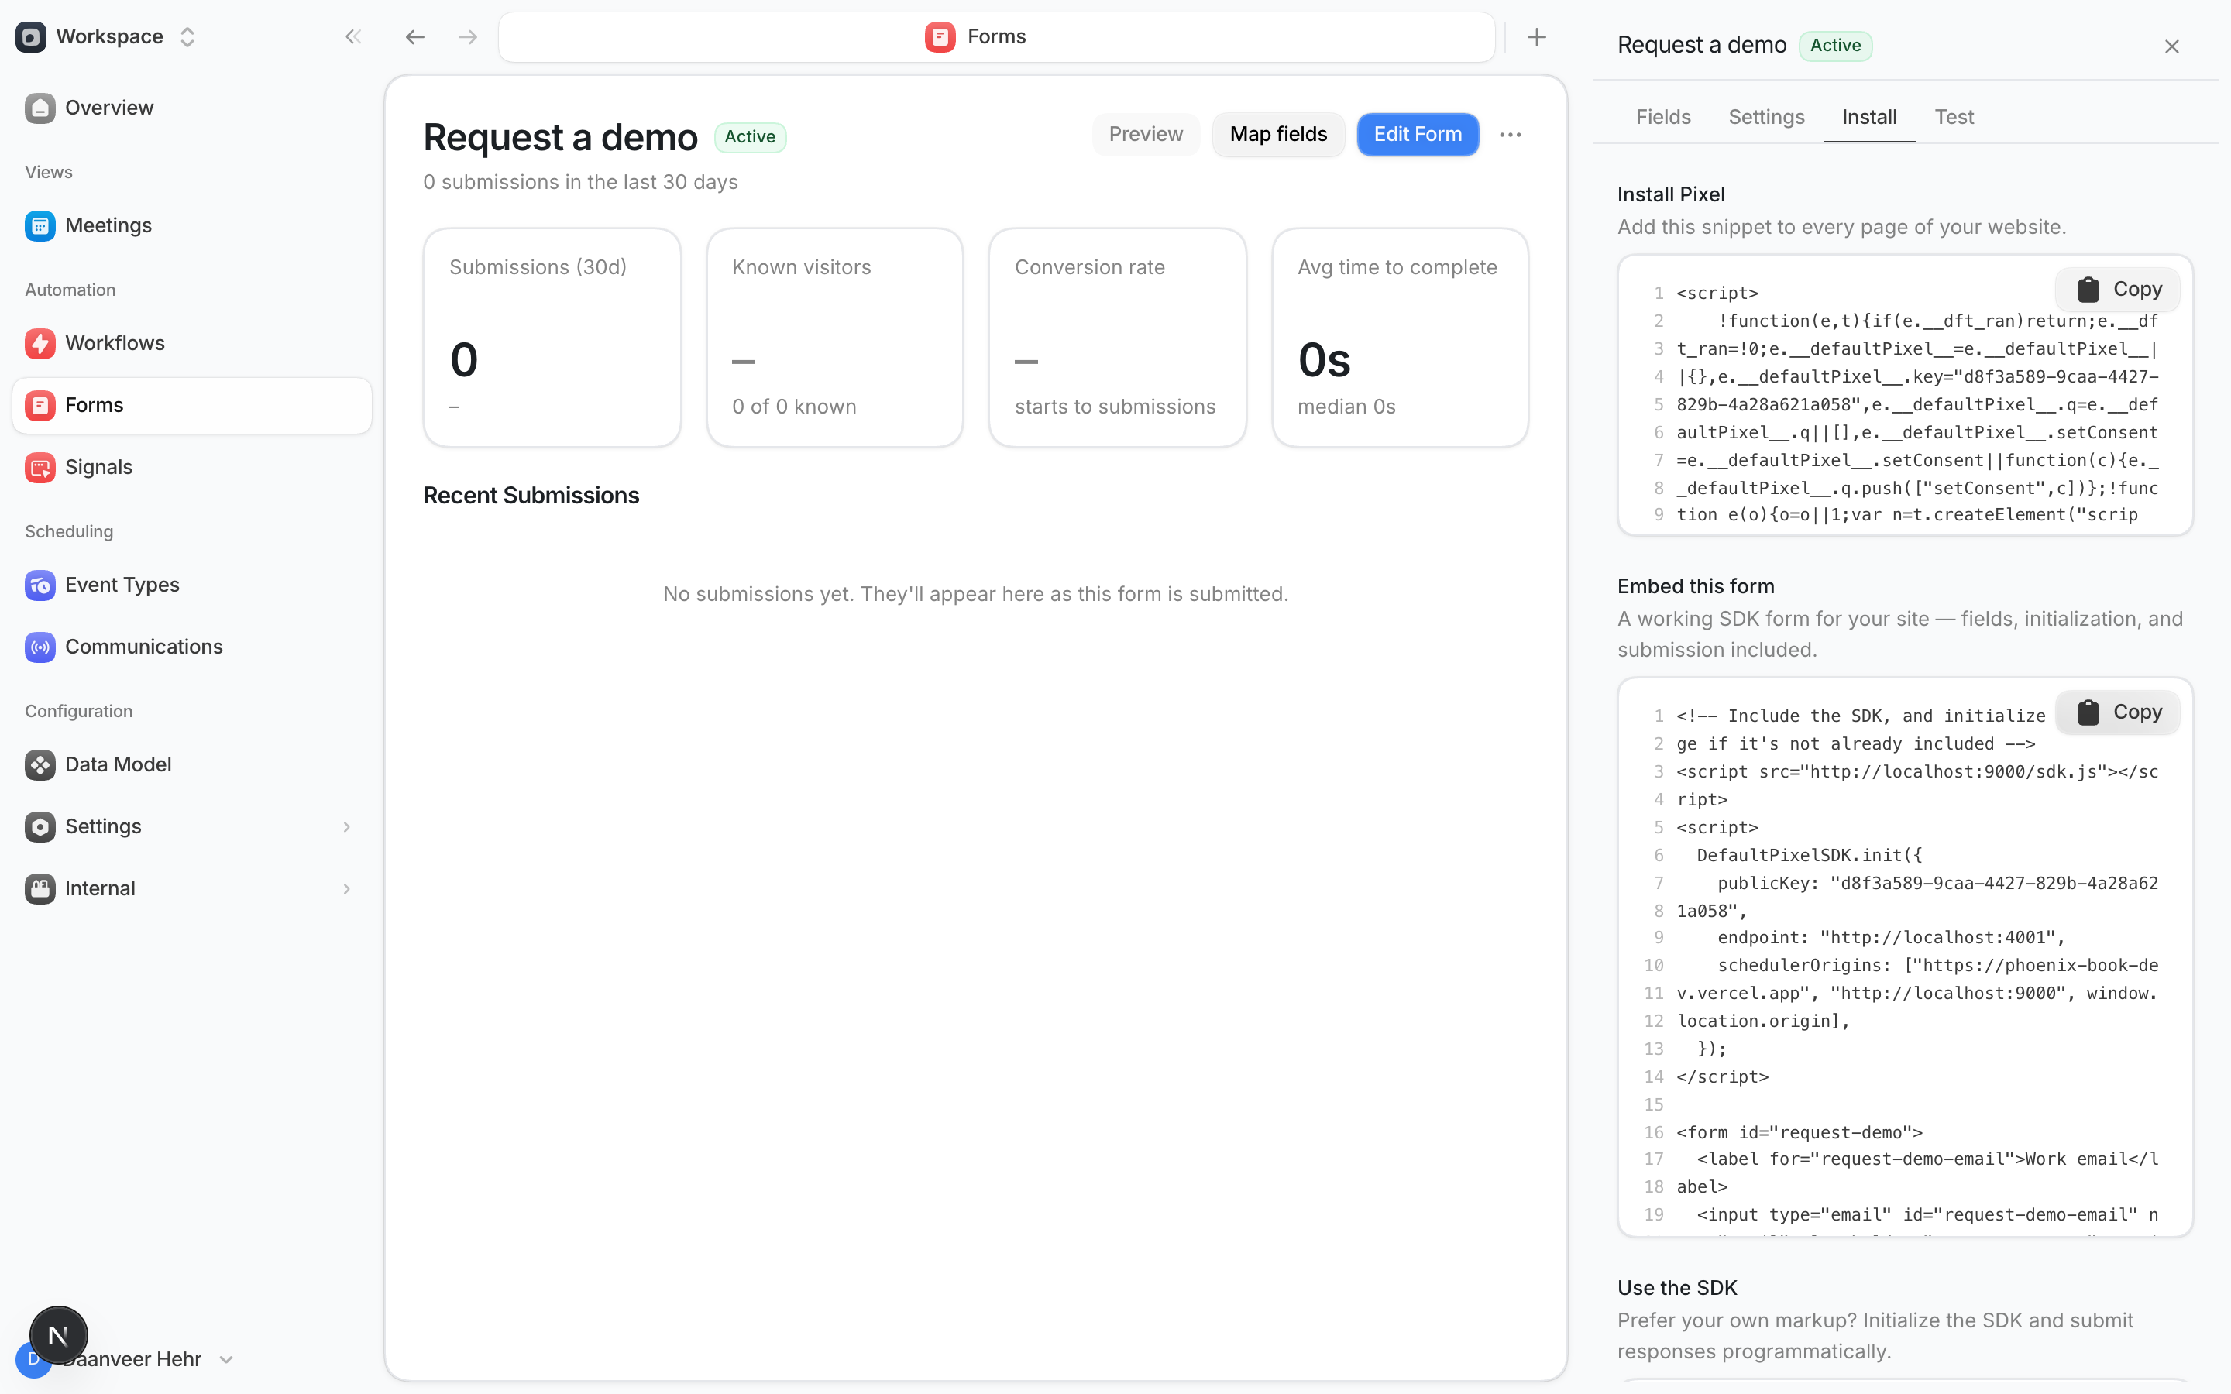Switch to the Settings tab in panel
Screen dimensions: 2231x1394
(x=1766, y=117)
